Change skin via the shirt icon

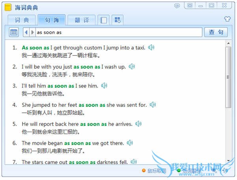click(x=227, y=19)
